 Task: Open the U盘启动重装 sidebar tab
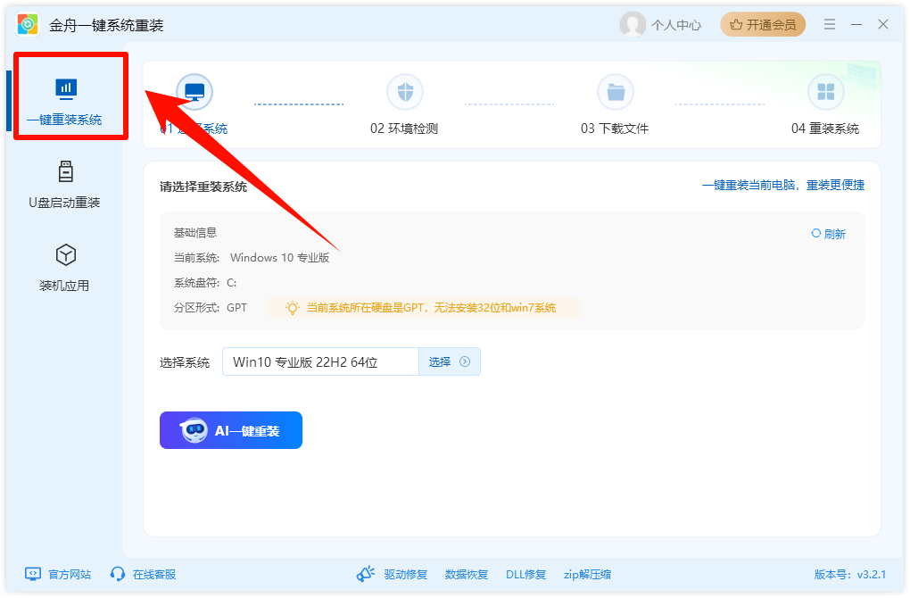(x=64, y=184)
